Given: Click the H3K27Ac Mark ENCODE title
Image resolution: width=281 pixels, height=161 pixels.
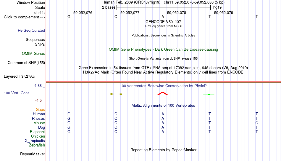Looking at the screenshot, I should (x=163, y=72).
